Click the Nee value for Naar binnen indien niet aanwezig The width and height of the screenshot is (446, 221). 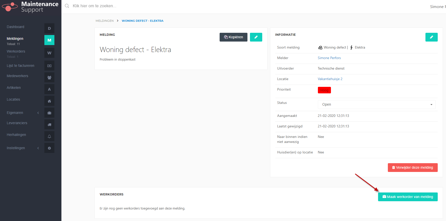pyautogui.click(x=321, y=137)
